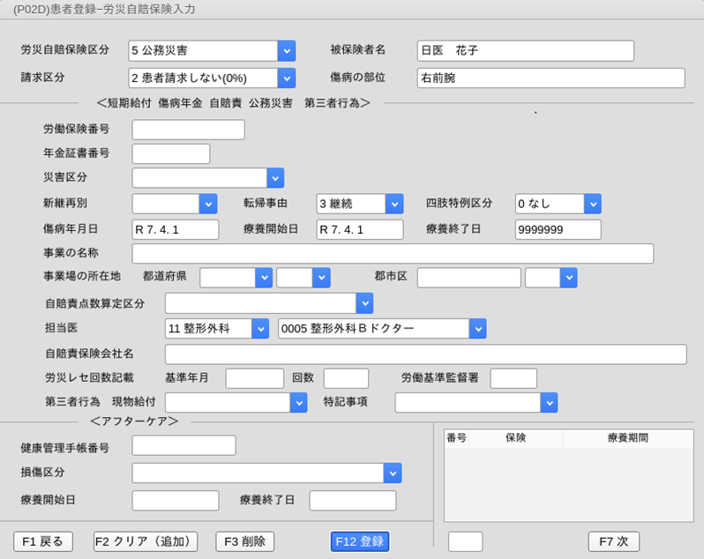Click the 被保険者名 text field
The image size is (704, 559).
pyautogui.click(x=525, y=50)
